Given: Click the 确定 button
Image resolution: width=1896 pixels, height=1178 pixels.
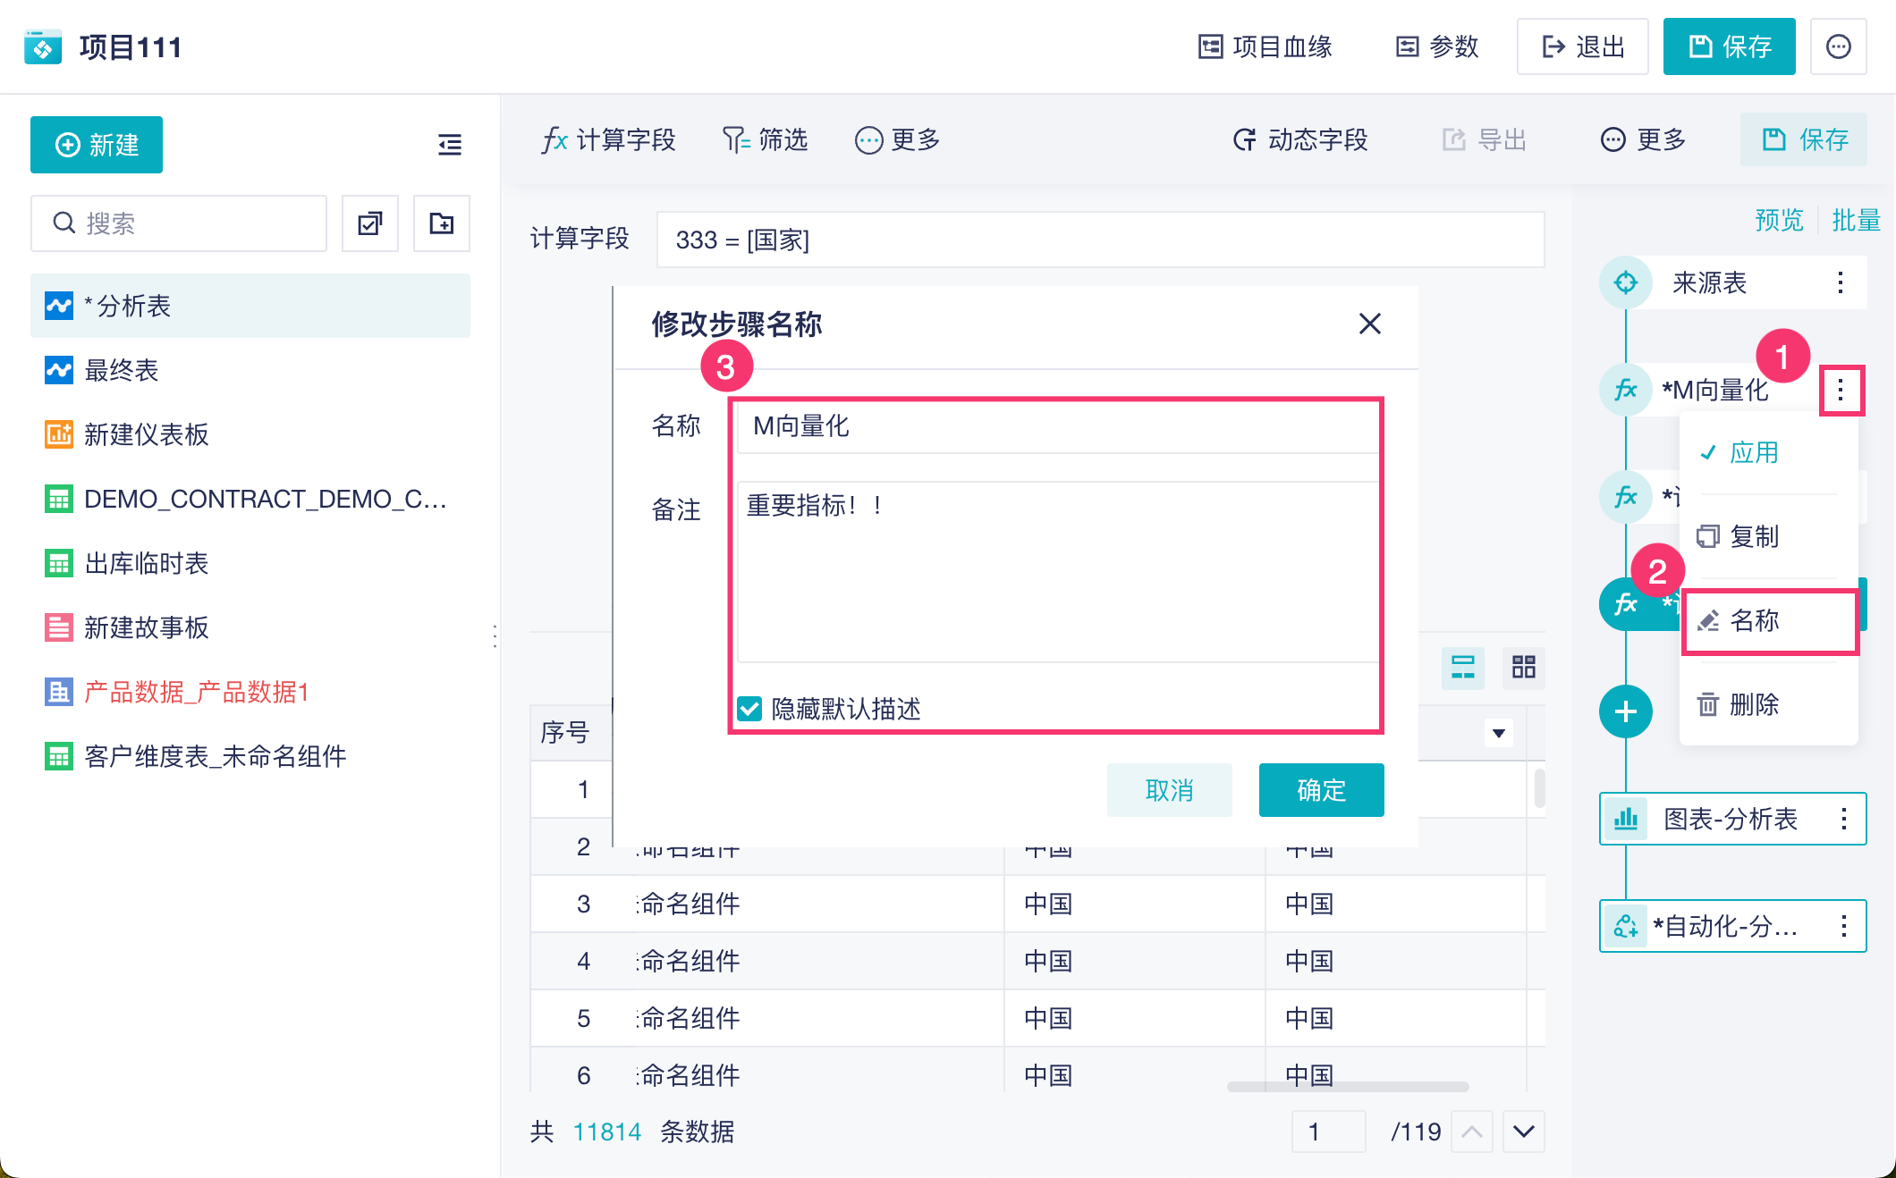Looking at the screenshot, I should [x=1321, y=790].
